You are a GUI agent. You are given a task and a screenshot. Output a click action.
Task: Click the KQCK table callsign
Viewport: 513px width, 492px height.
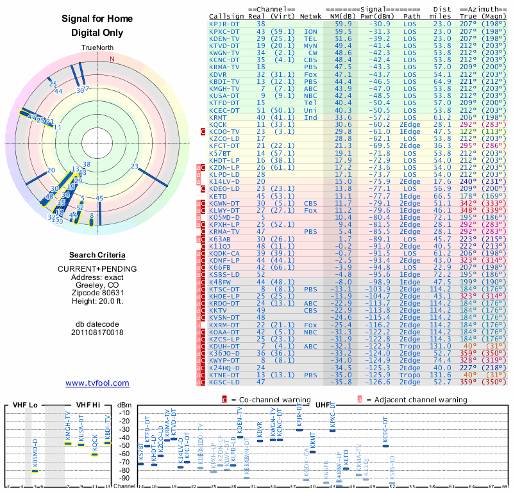(218, 124)
